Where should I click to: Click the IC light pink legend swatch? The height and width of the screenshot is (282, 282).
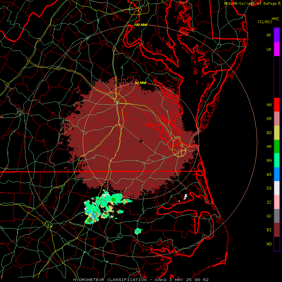tap(277, 202)
